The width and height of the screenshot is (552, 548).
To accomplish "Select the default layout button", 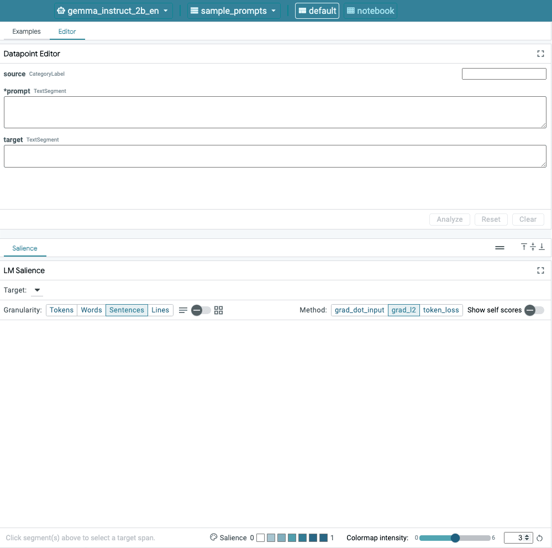I will pos(317,11).
